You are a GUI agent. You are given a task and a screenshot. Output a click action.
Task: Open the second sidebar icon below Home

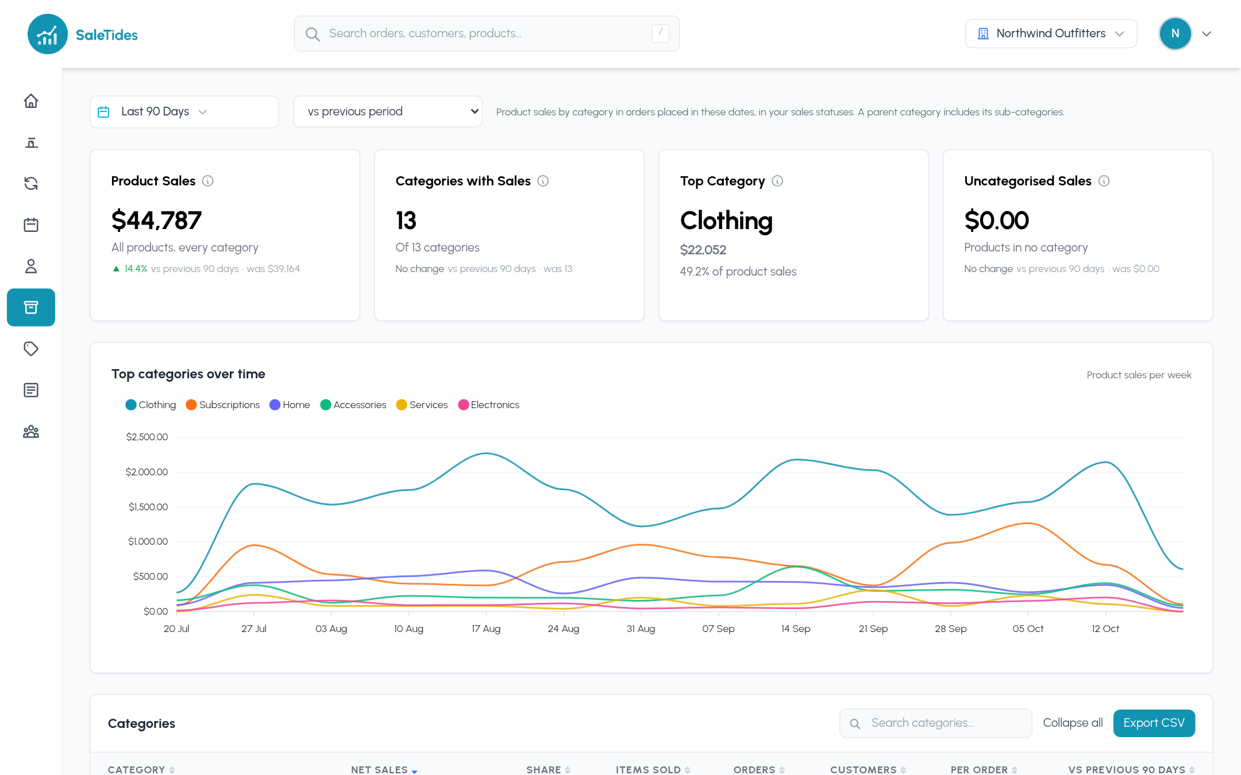pyautogui.click(x=31, y=142)
